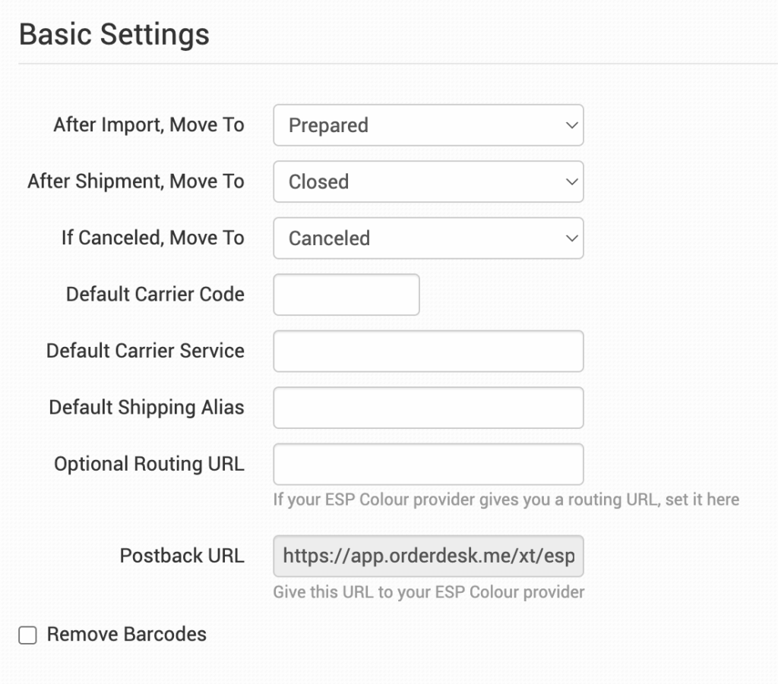Click the "Default Shipping Alias" label text
The image size is (778, 684).
tap(147, 408)
